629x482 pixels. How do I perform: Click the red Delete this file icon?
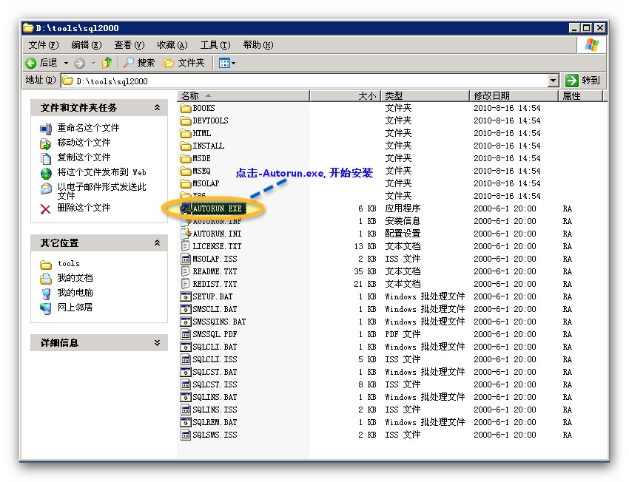(x=46, y=208)
